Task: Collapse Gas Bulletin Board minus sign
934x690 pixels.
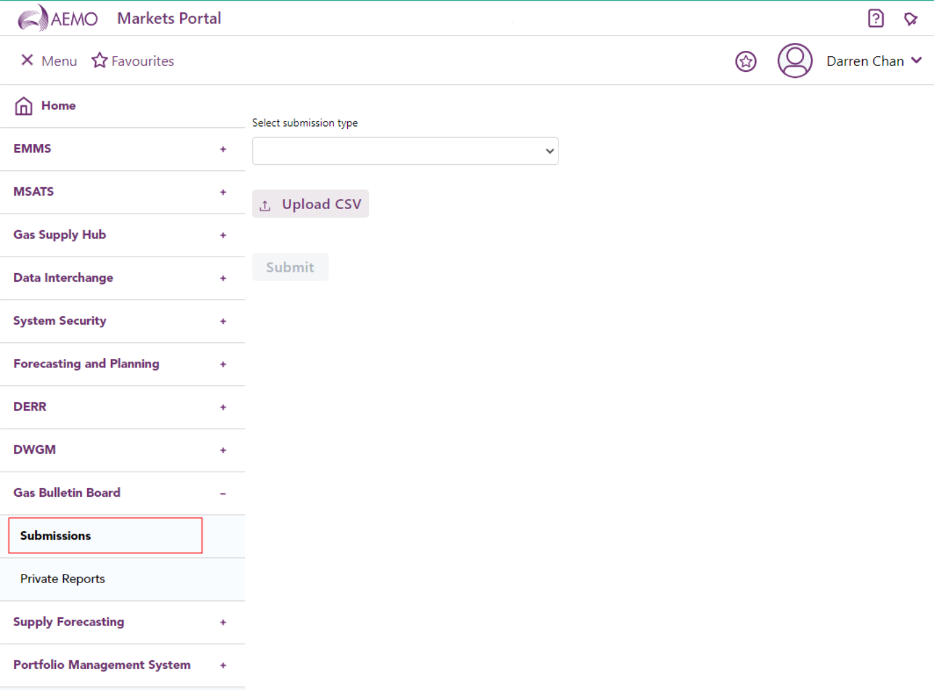Action: pyautogui.click(x=223, y=493)
